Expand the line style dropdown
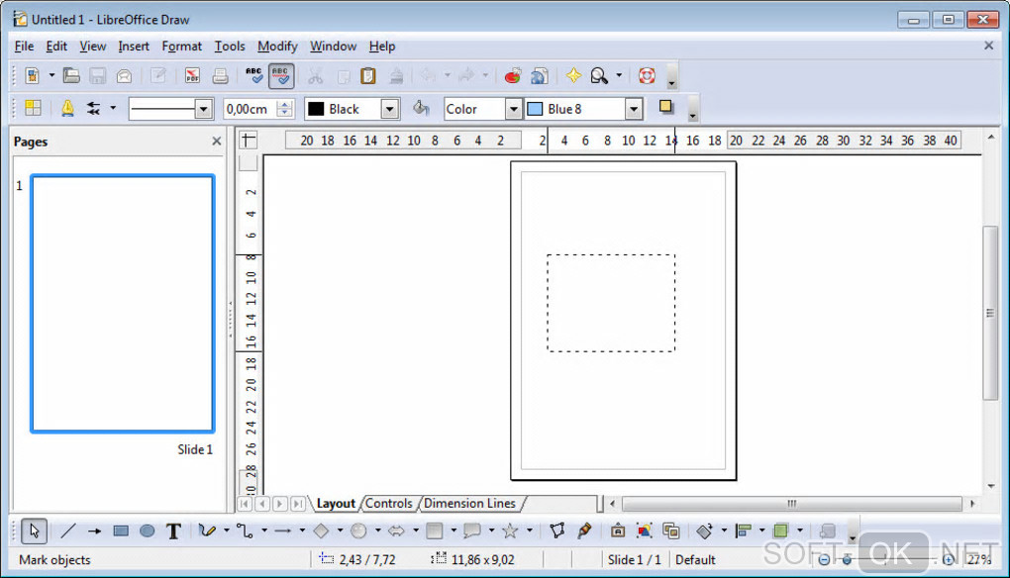This screenshot has height=578, width=1010. tap(204, 109)
